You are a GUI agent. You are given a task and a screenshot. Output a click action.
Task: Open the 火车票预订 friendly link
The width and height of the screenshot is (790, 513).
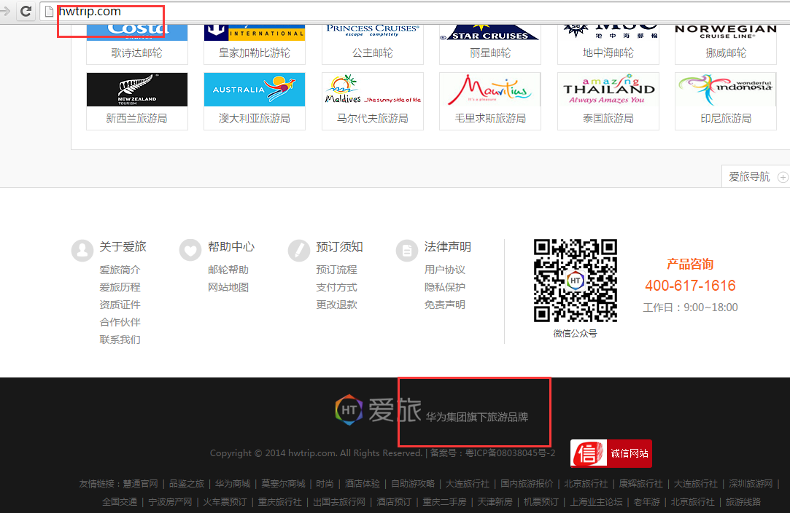point(225,502)
